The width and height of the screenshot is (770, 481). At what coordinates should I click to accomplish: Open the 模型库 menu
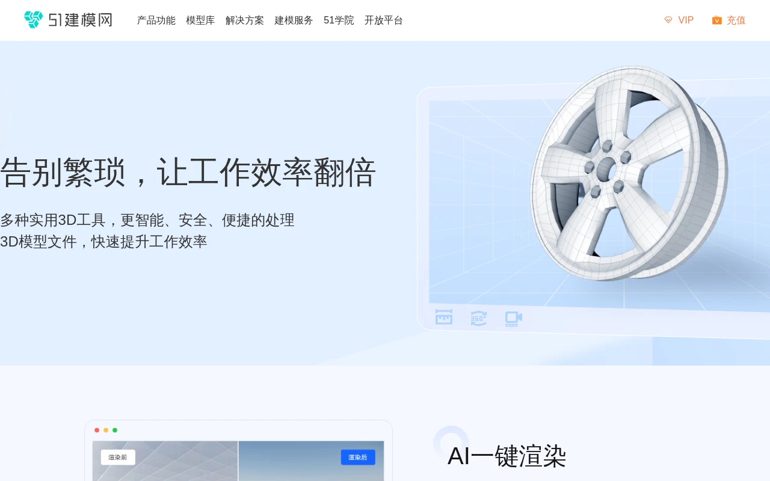coord(200,20)
